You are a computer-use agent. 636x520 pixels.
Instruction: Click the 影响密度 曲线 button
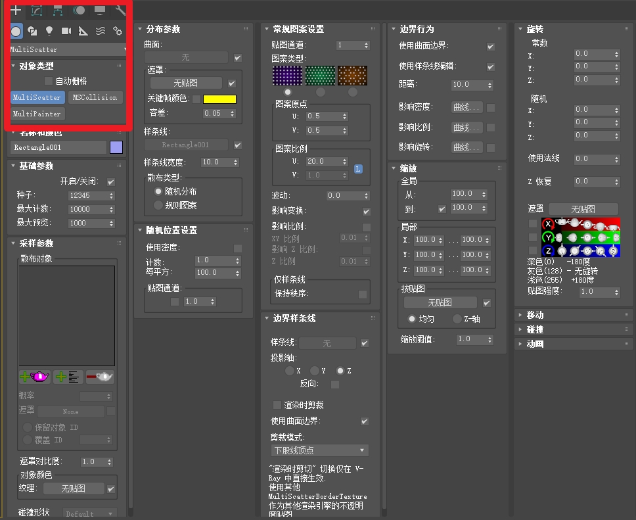pyautogui.click(x=466, y=108)
